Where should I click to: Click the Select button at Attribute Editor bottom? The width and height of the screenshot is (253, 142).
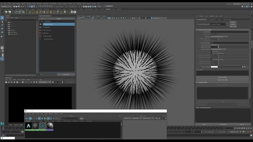pos(204,124)
